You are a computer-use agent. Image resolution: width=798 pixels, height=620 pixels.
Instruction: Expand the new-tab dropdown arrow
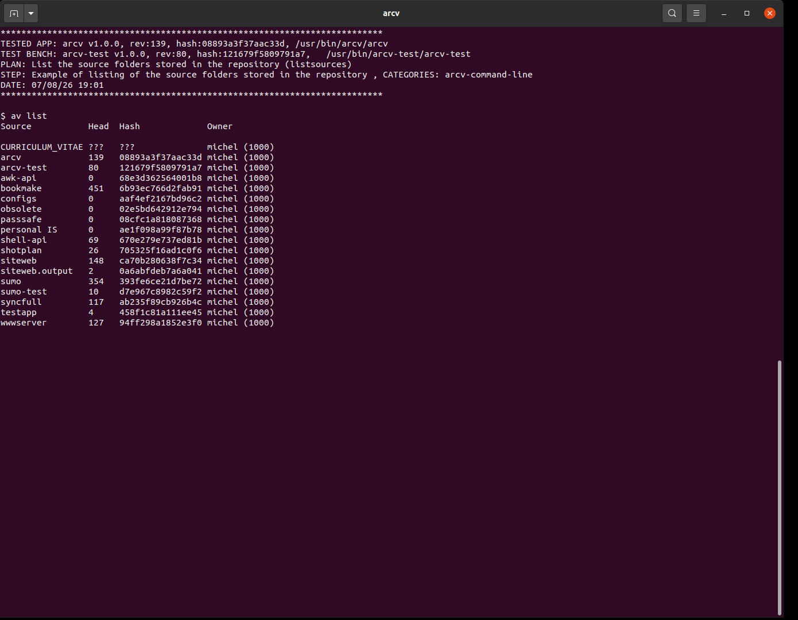point(31,13)
